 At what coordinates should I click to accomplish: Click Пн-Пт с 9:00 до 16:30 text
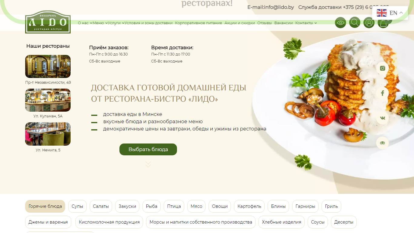(x=109, y=54)
